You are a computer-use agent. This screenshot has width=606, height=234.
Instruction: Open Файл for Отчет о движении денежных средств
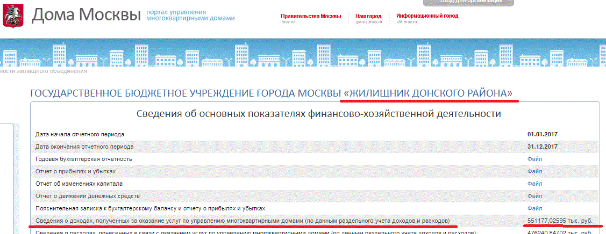(535, 196)
